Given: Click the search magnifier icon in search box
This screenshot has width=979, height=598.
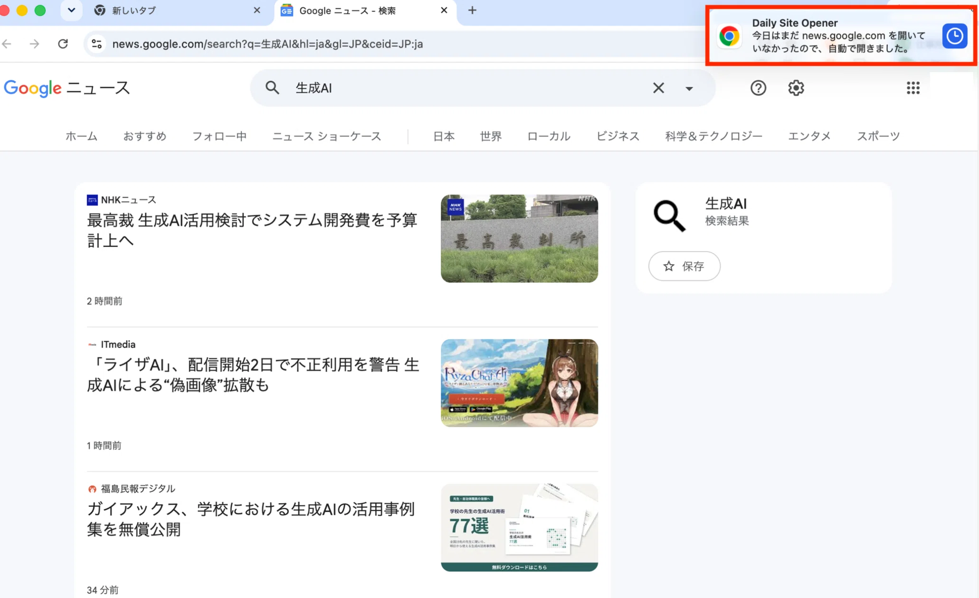Looking at the screenshot, I should point(272,88).
